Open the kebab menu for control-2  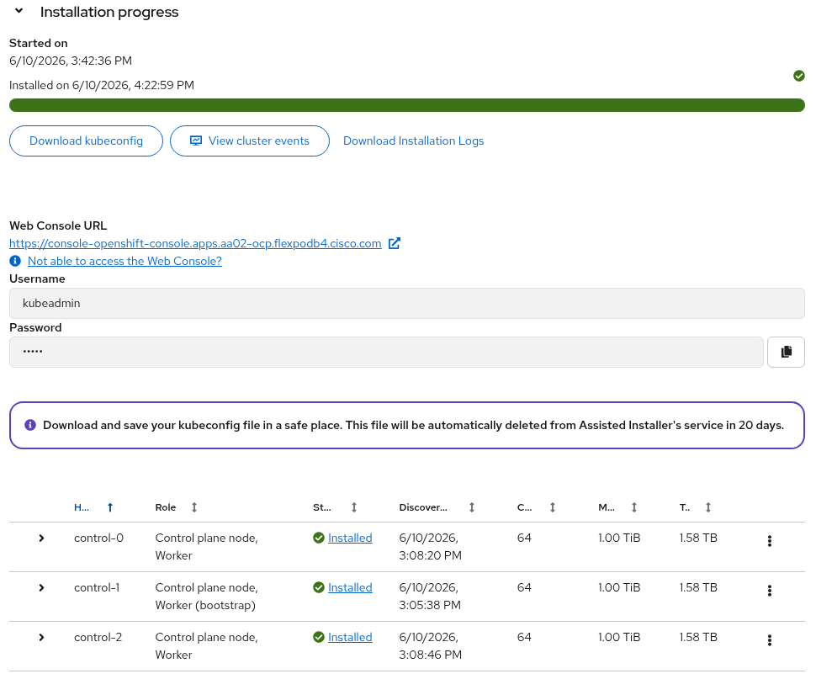tap(769, 640)
